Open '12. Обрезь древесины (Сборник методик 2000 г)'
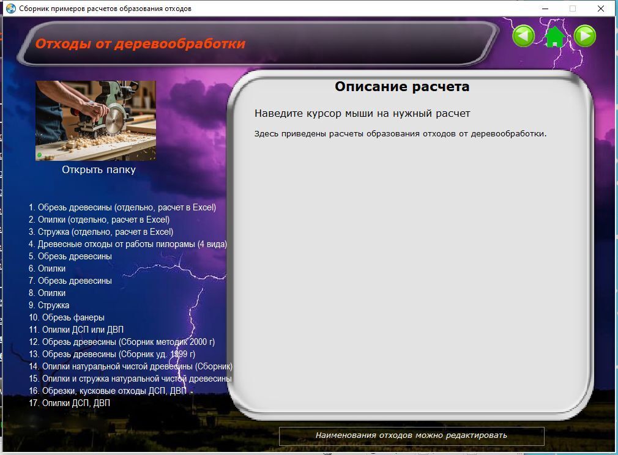Image resolution: width=618 pixels, height=455 pixels. (122, 342)
